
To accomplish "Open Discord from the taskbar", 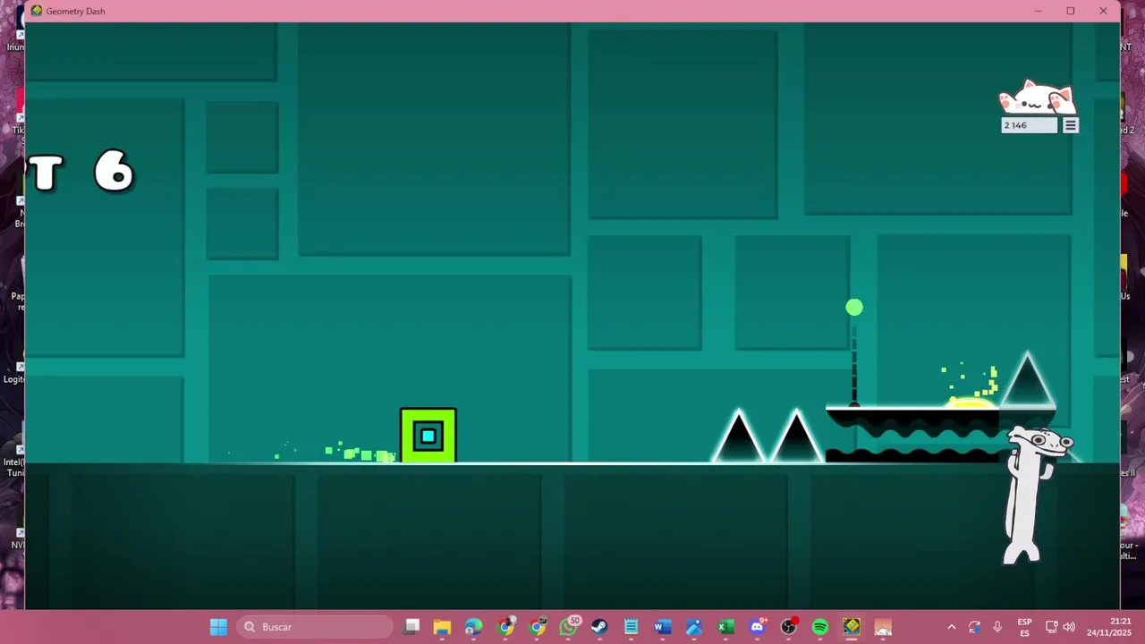I will point(757,627).
